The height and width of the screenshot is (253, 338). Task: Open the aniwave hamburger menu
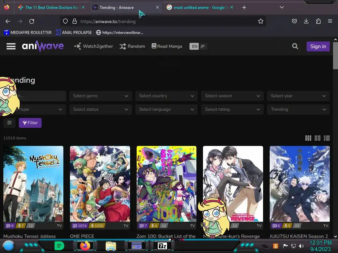(11, 46)
